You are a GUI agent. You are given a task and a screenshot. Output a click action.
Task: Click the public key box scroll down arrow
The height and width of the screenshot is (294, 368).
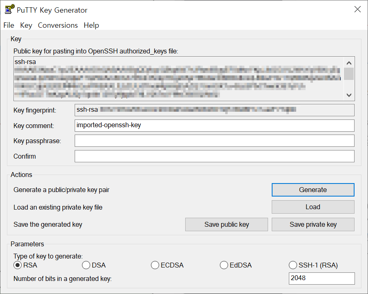pyautogui.click(x=349, y=95)
